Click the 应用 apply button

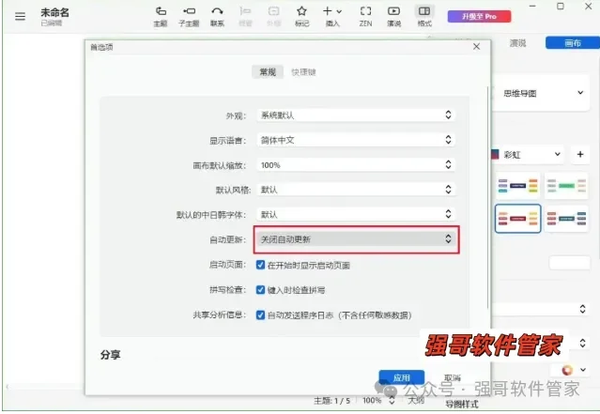coord(401,377)
